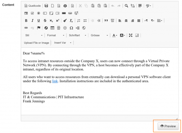Toggle bold formatting
182x133 pixels.
[26, 21]
